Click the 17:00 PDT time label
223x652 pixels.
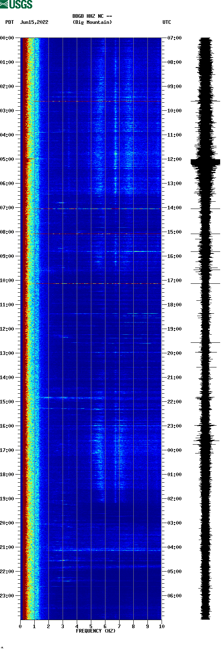(7, 450)
